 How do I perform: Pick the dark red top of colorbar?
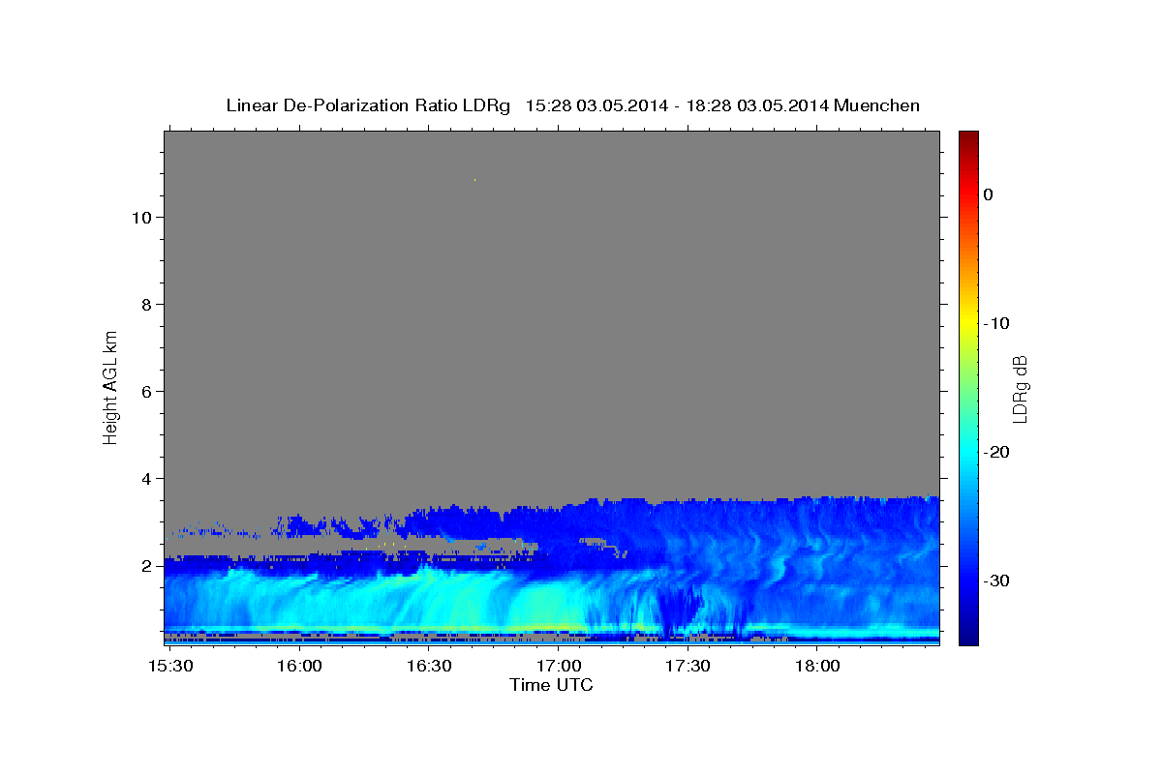coord(968,138)
